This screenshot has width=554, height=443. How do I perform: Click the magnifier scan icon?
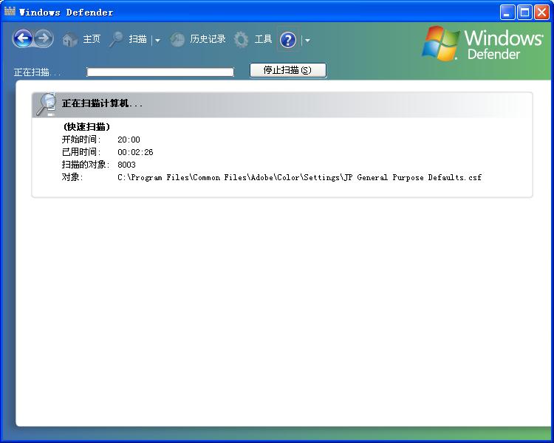(116, 39)
